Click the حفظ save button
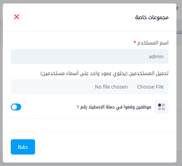The width and height of the screenshot is (182, 166). coord(23,147)
